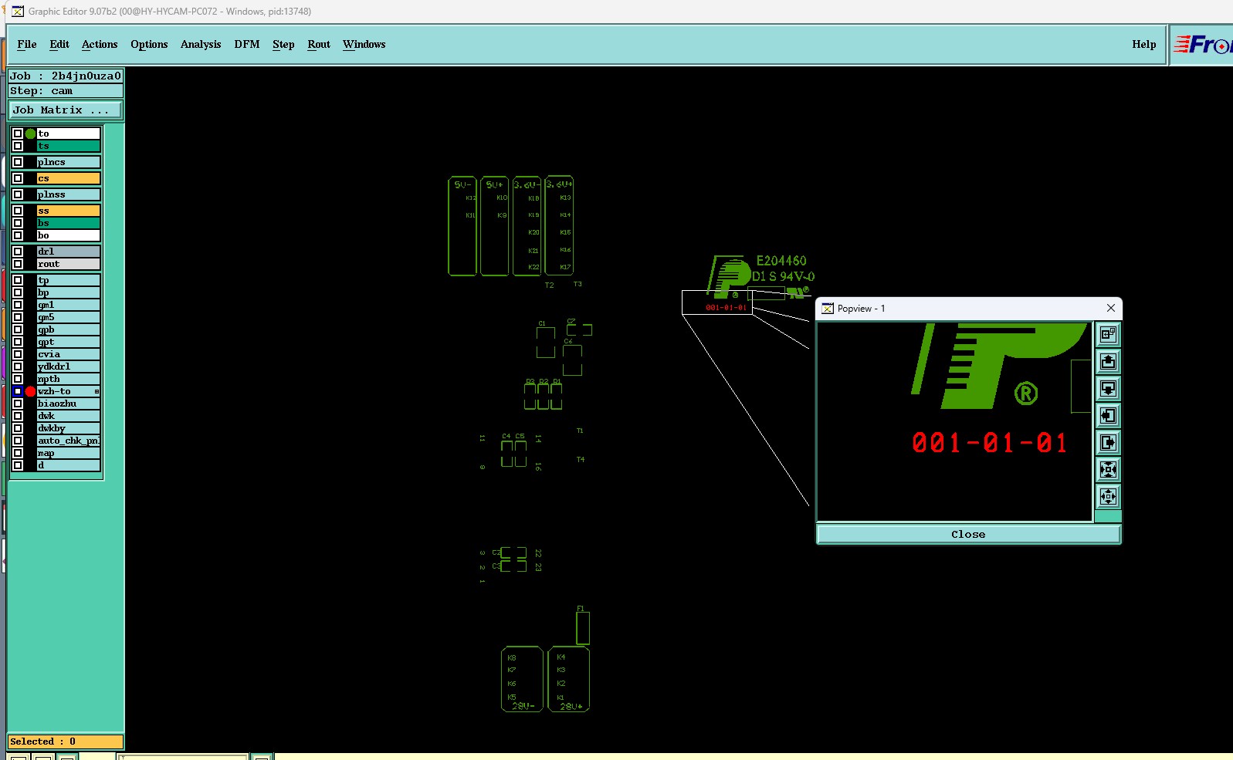This screenshot has height=760, width=1233.
Task: Click the 'Step: cam' field
Action: tap(66, 90)
